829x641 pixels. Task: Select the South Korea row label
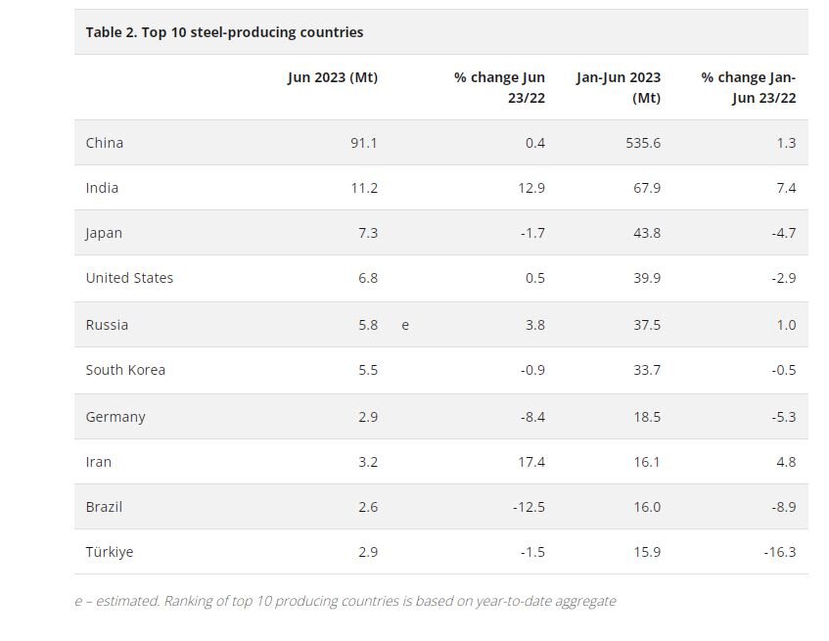125,370
